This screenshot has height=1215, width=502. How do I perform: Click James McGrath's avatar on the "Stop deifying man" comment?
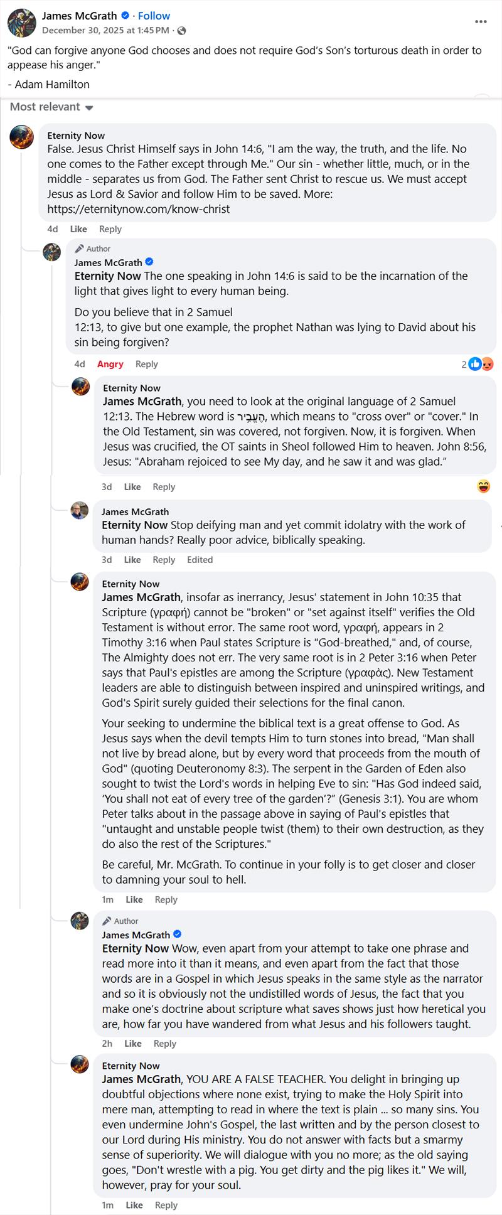(x=80, y=511)
